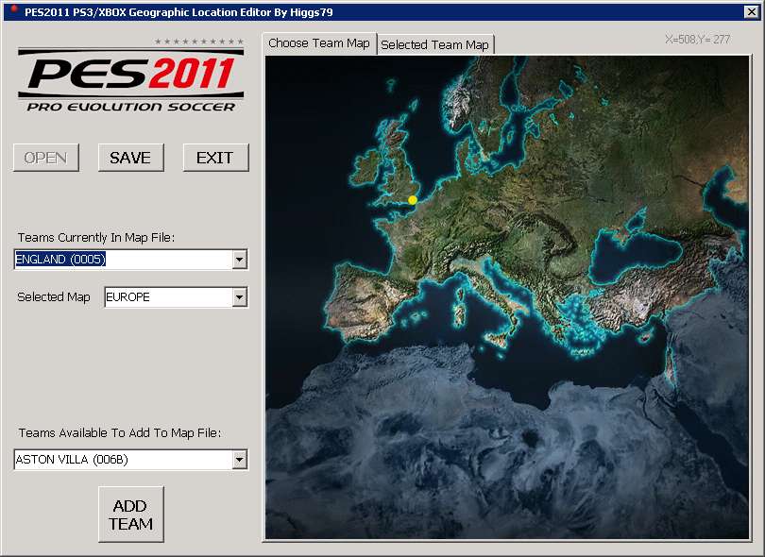This screenshot has height=557, width=765.
Task: Click the X/Y coordinates readout
Action: [x=697, y=40]
